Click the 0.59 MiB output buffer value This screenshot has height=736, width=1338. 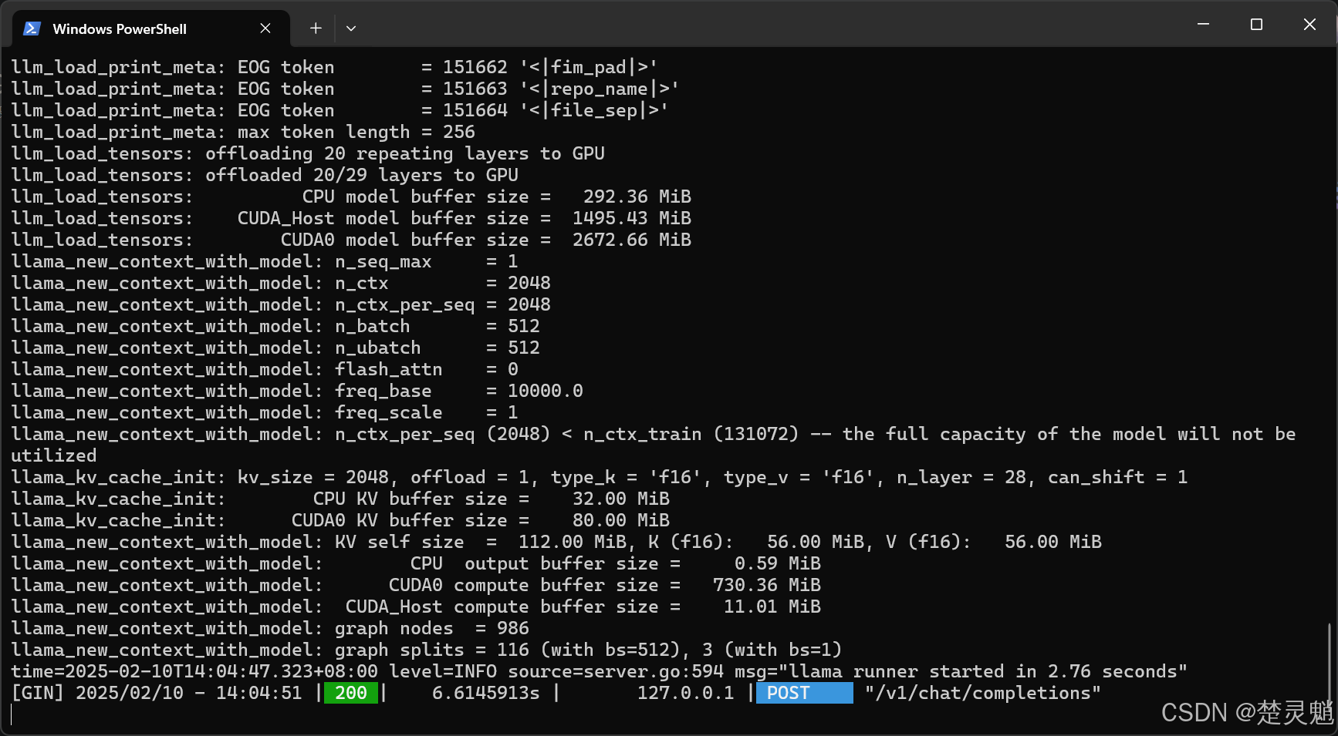pyautogui.click(x=778, y=563)
